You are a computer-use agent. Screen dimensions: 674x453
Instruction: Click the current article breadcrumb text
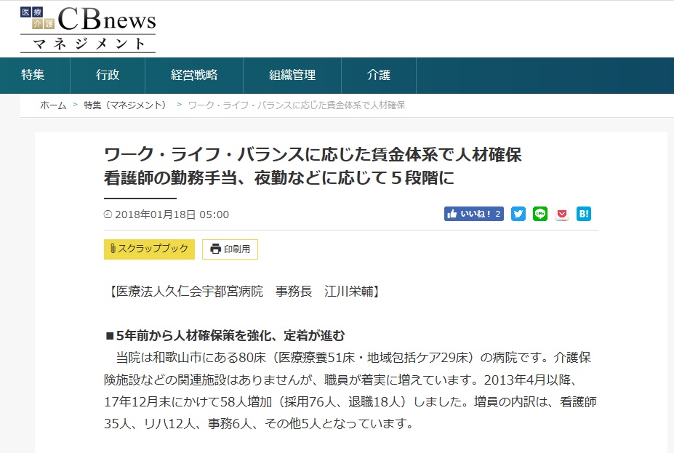[x=297, y=105]
